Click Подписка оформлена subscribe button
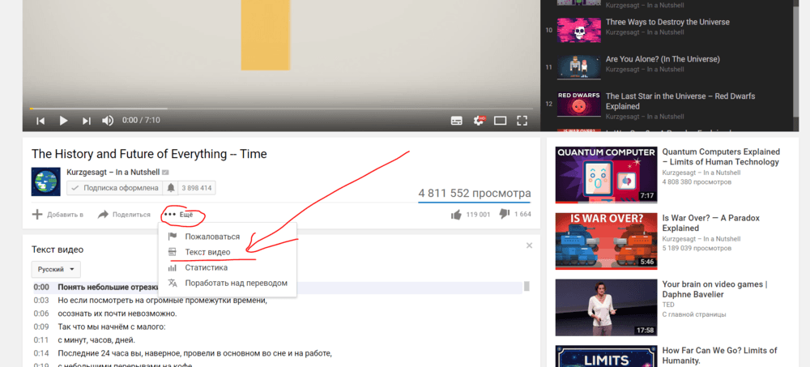Screen dimensions: 810x367 pyautogui.click(x=115, y=188)
